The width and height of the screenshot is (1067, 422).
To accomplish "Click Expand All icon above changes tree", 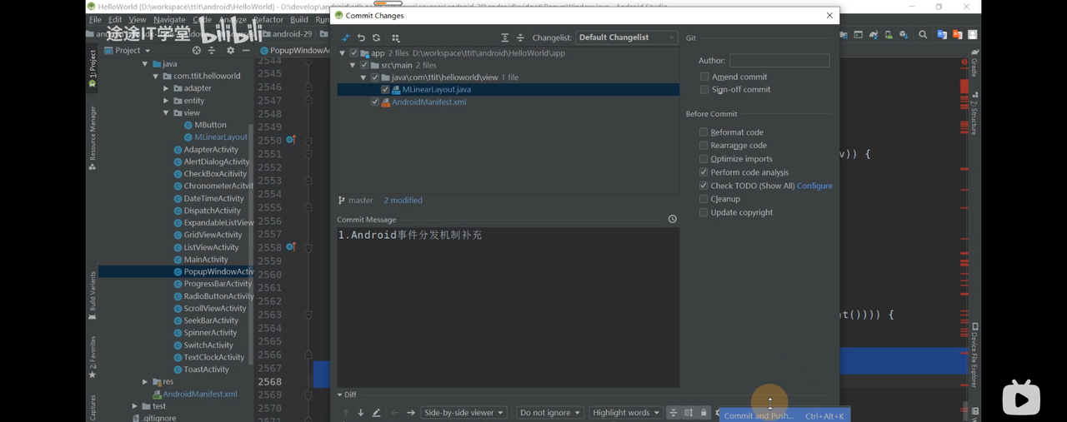I will coord(504,37).
